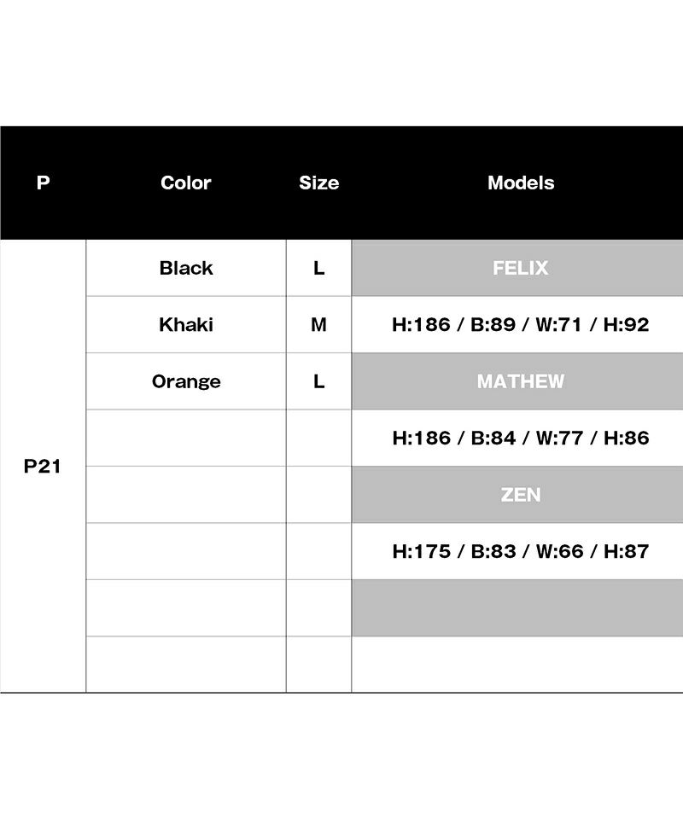Click ZEN measurements H:175 B:83 W:66

(517, 551)
